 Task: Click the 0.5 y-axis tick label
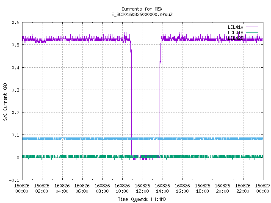point(15,45)
